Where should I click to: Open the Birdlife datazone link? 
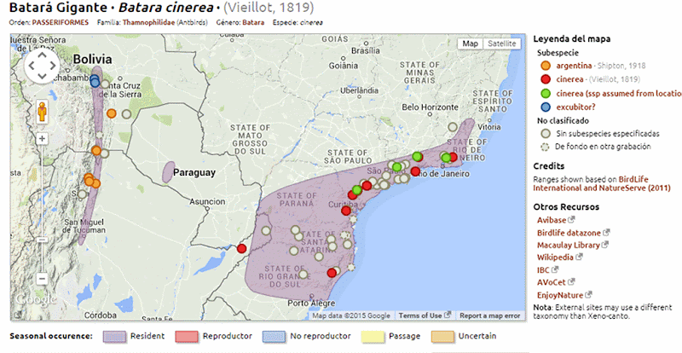click(x=569, y=233)
